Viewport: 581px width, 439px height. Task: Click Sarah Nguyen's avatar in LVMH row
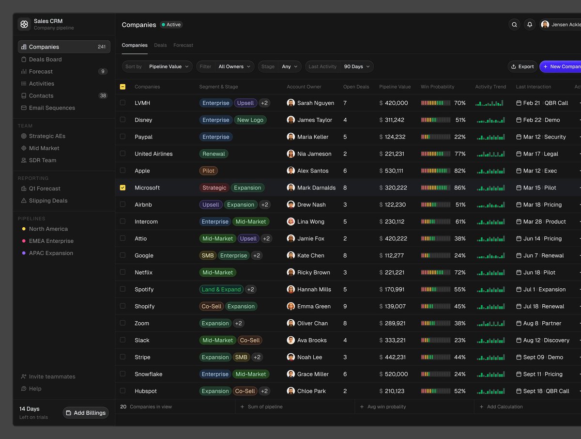point(291,103)
